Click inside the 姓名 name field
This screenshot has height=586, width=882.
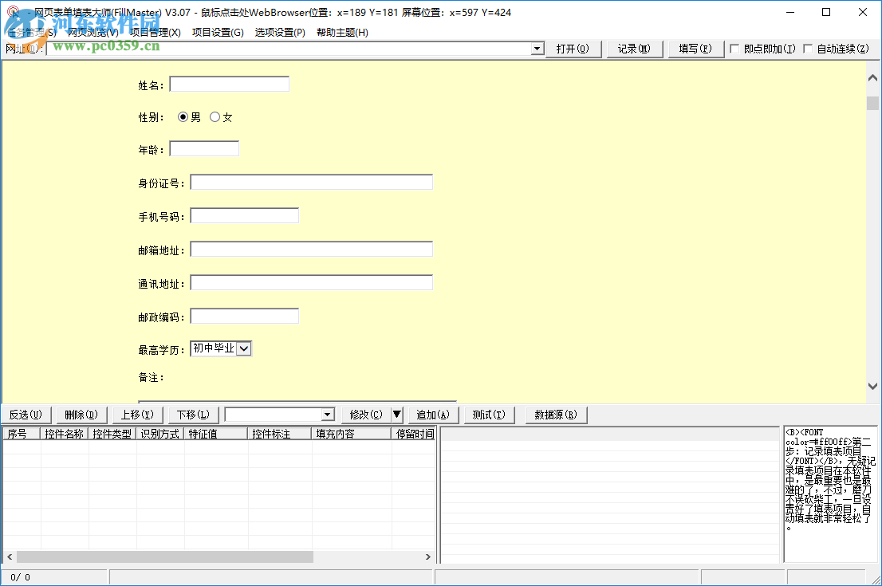pyautogui.click(x=229, y=83)
